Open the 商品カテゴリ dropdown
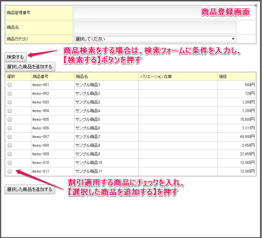The height and width of the screenshot is (238, 262). click(155, 39)
